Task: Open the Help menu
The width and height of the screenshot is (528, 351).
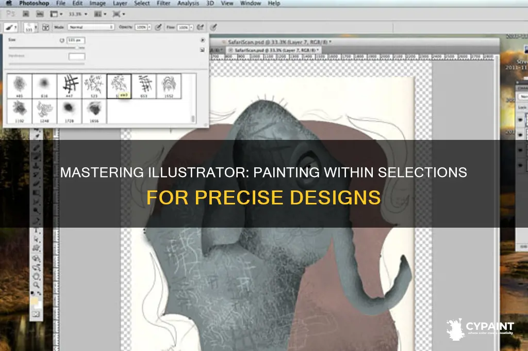Action: 274,3
